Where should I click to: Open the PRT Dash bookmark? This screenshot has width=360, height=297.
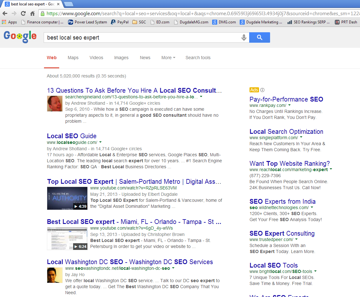pos(346,22)
